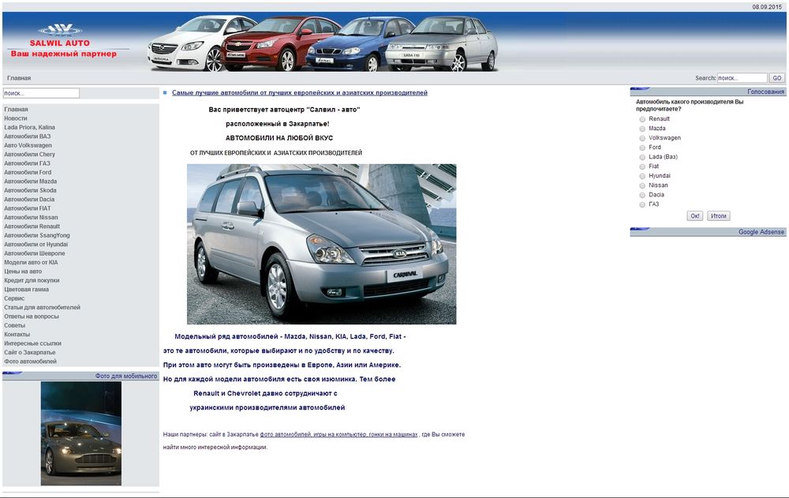789x498 pixels.
Task: Open the Сервис menu item
Action: [x=14, y=298]
